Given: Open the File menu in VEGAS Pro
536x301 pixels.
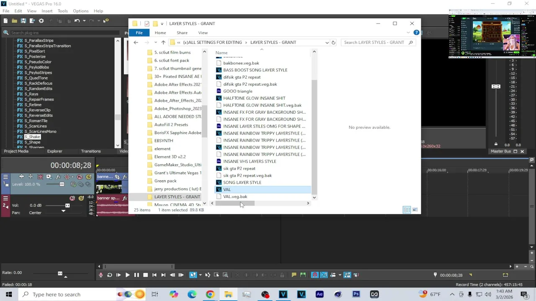Looking at the screenshot, I should 6,11.
